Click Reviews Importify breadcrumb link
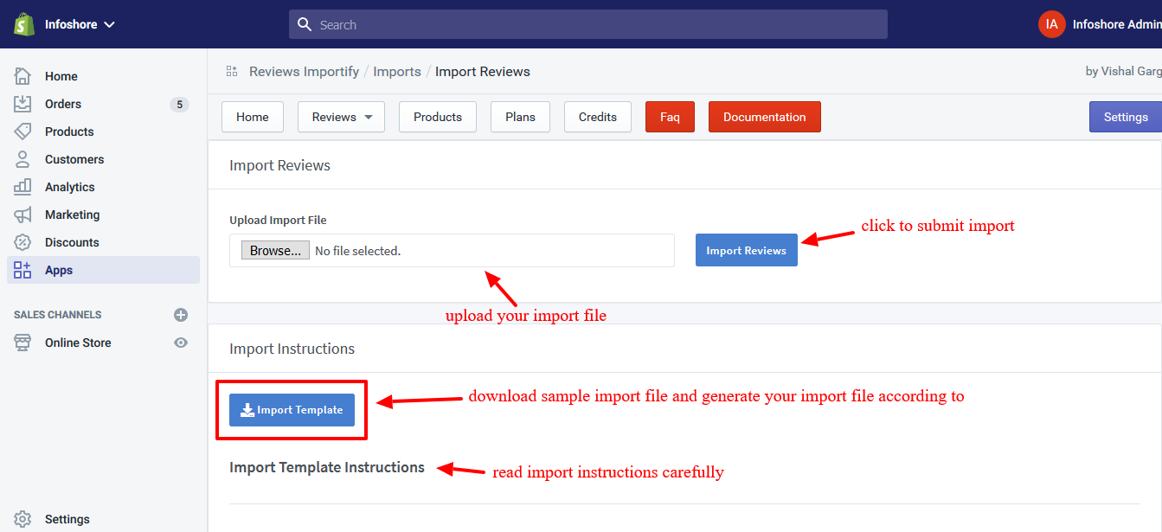This screenshot has height=532, width=1162. pyautogui.click(x=304, y=72)
